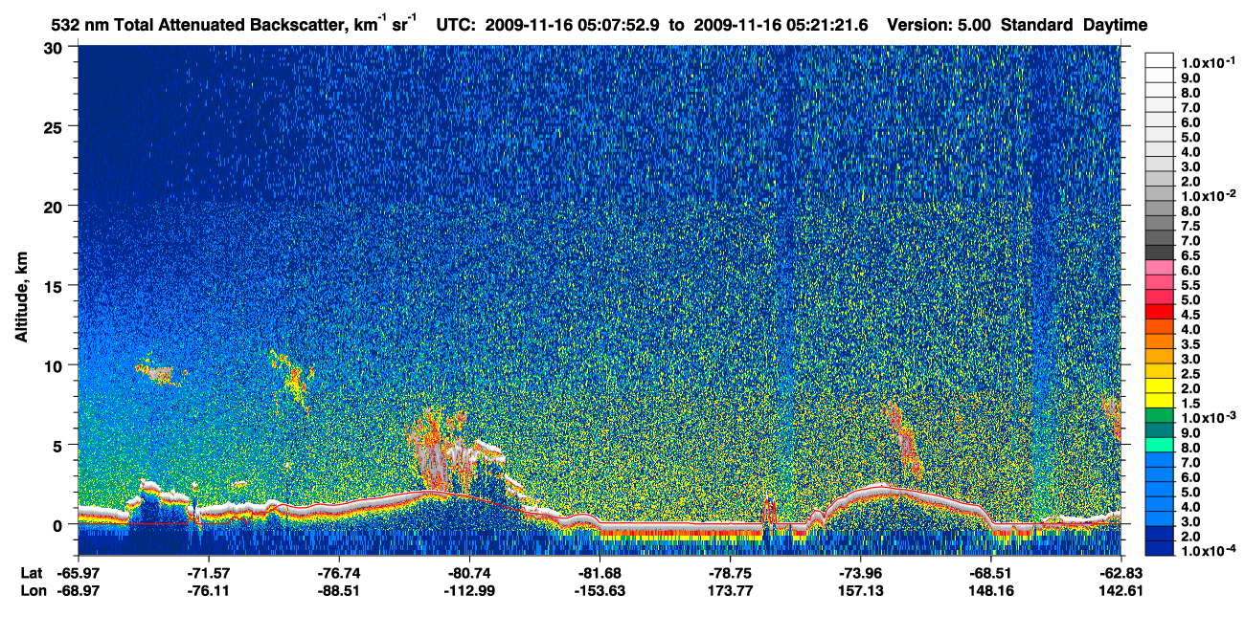Select the orange swatch beside label 3.5
The image size is (1245, 638).
[x=1160, y=342]
